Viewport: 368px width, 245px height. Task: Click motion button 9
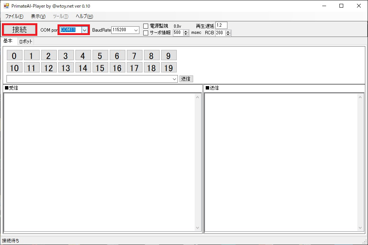pyautogui.click(x=168, y=55)
